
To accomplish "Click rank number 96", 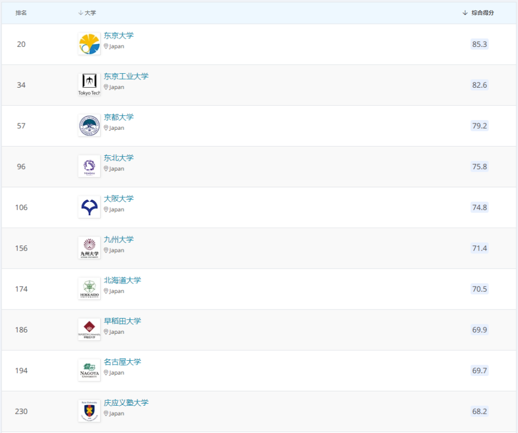I will pyautogui.click(x=21, y=166).
